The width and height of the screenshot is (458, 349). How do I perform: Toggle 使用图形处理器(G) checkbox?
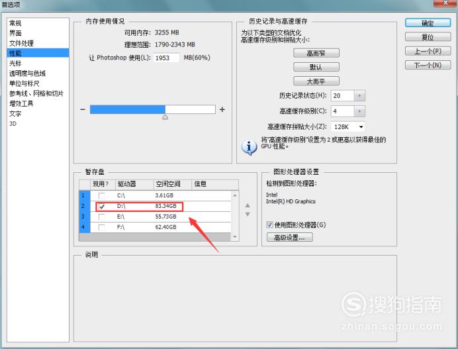coord(269,224)
